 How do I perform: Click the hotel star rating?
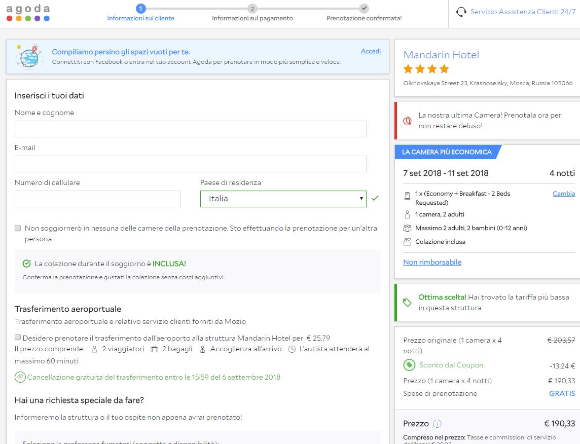click(x=426, y=69)
